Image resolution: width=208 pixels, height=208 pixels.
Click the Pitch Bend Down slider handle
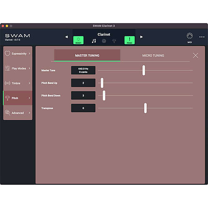[104, 95]
